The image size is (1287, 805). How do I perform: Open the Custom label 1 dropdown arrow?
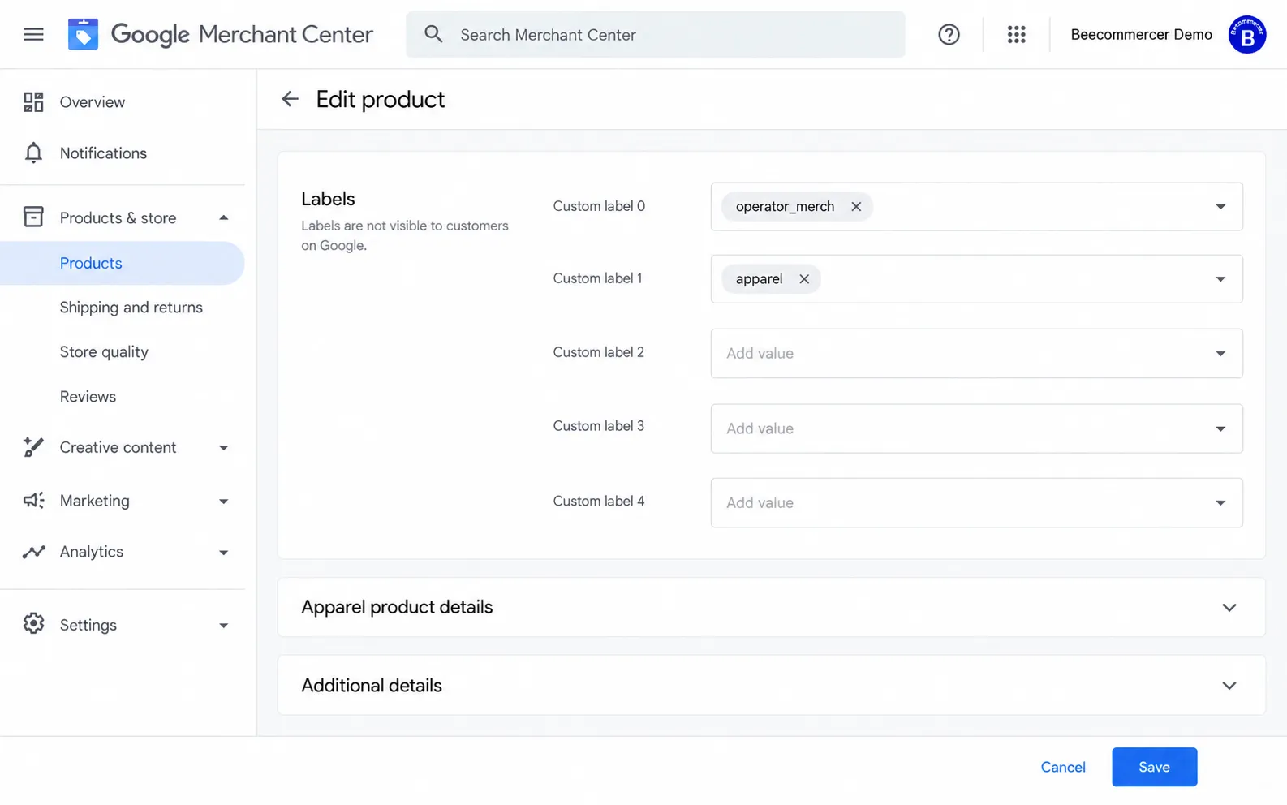pos(1220,279)
